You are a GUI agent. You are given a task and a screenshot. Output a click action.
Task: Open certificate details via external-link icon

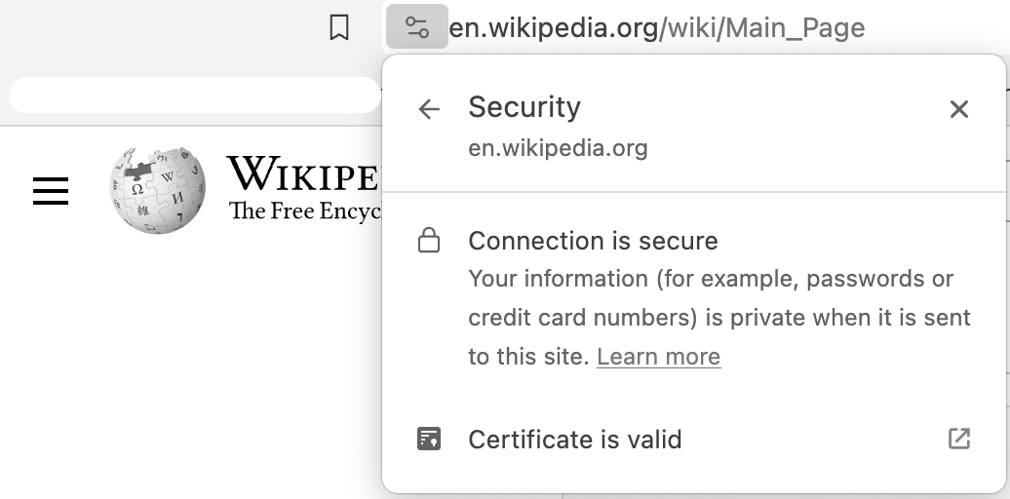[959, 439]
